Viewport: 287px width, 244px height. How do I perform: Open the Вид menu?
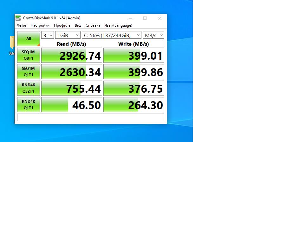78,25
